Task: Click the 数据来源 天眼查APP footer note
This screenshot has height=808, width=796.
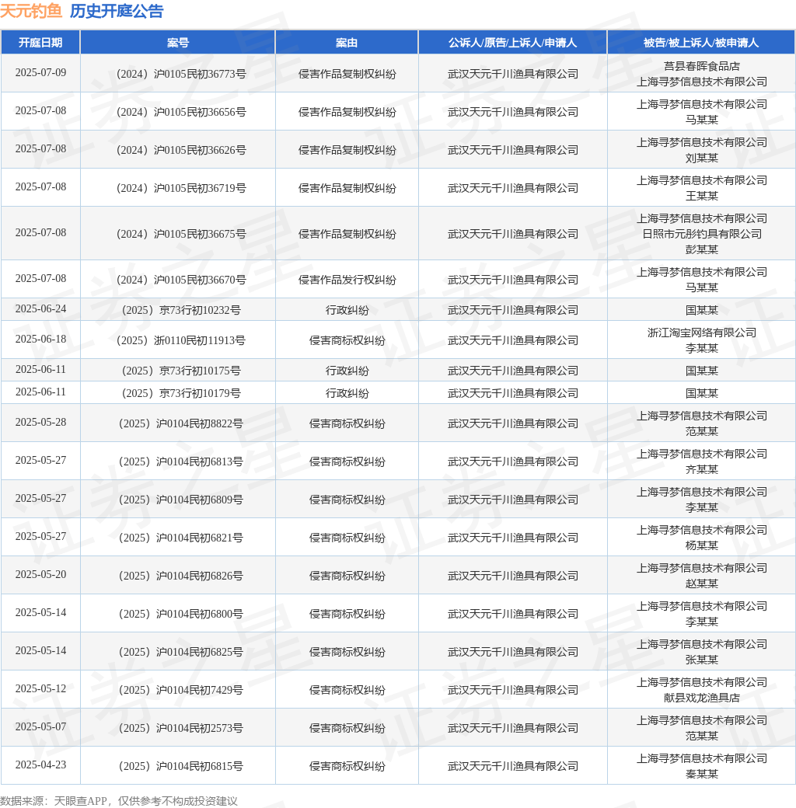Action: [x=119, y=801]
